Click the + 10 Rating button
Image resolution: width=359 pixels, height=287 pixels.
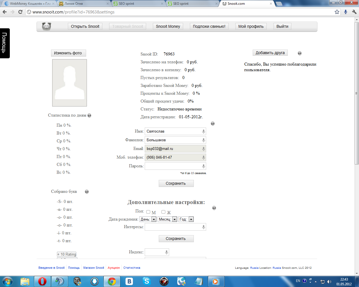[x=67, y=254]
